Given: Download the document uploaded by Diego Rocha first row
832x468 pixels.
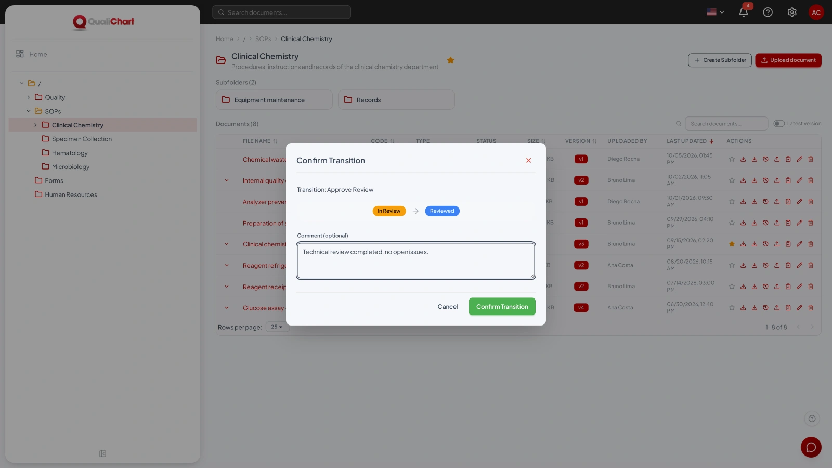Looking at the screenshot, I should [x=743, y=159].
